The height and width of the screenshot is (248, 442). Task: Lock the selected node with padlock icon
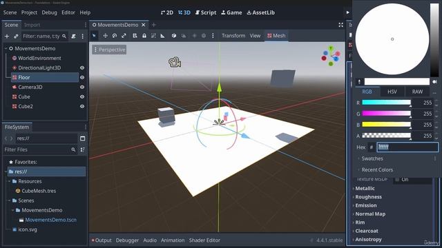click(144, 36)
